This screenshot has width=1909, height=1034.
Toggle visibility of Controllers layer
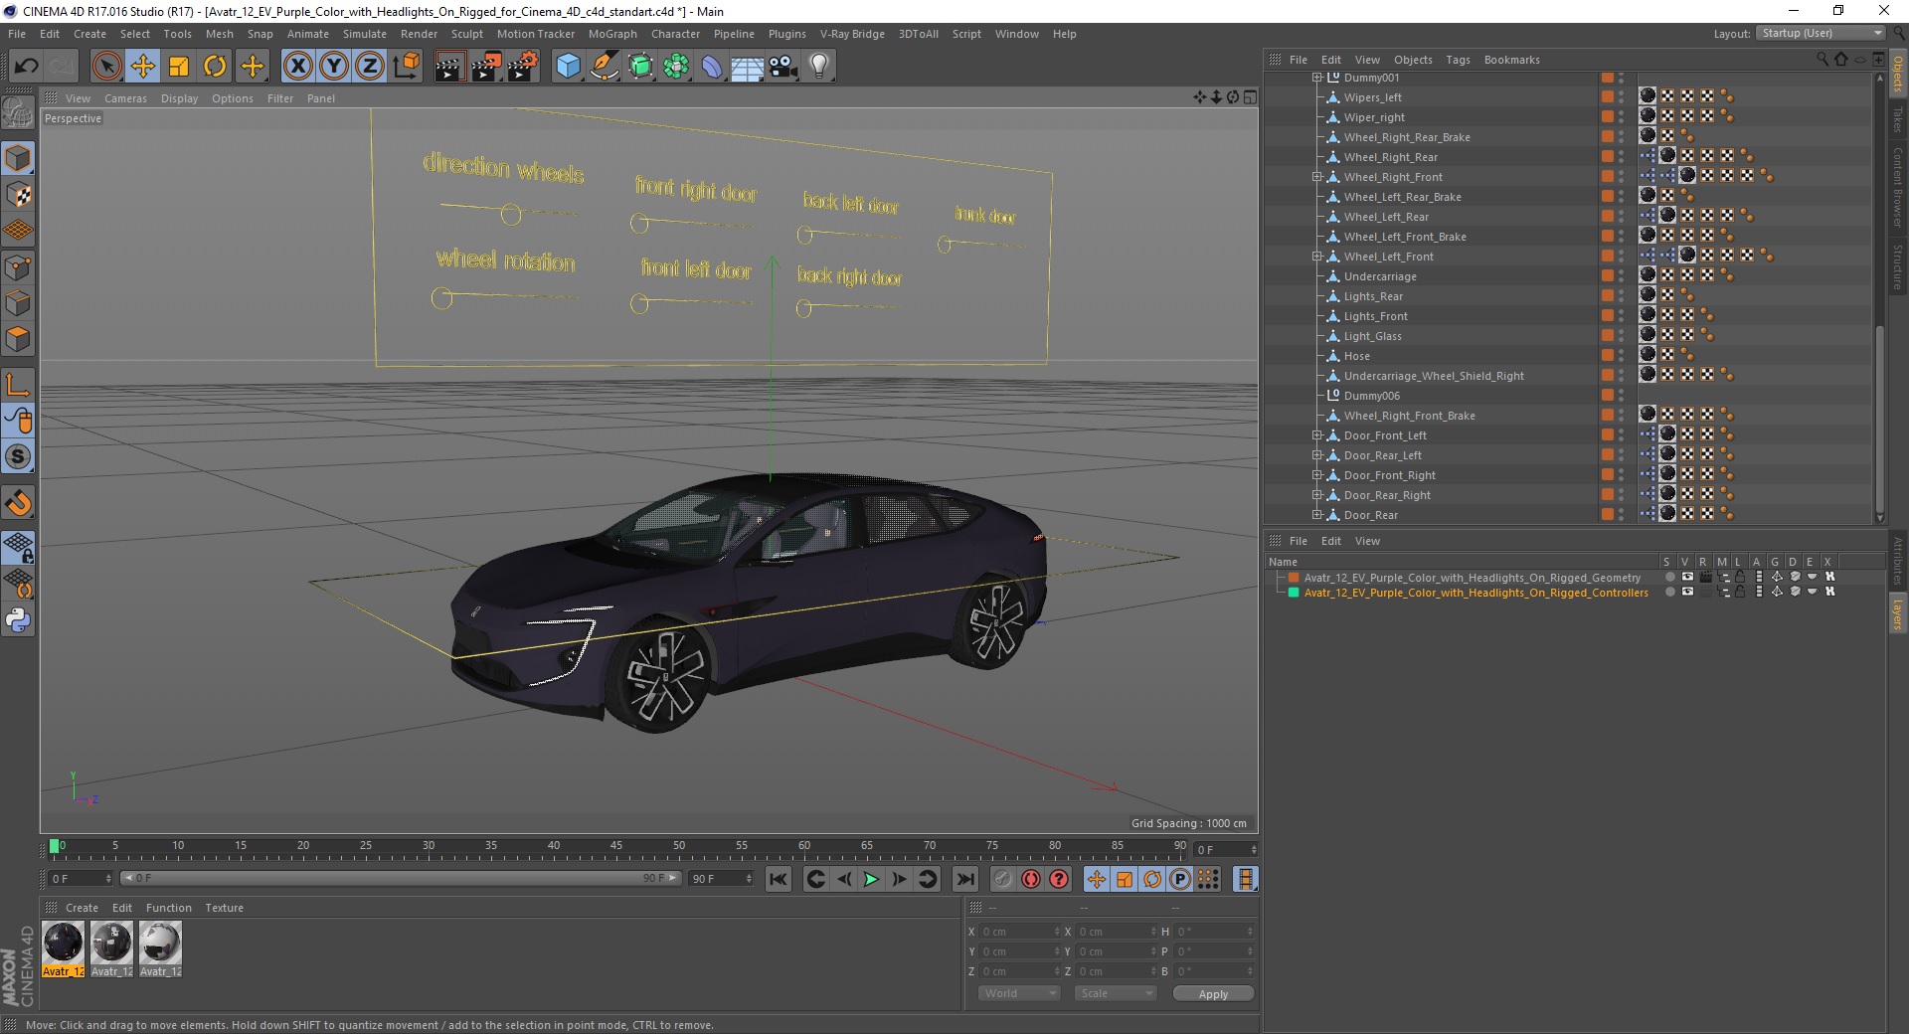(1687, 593)
